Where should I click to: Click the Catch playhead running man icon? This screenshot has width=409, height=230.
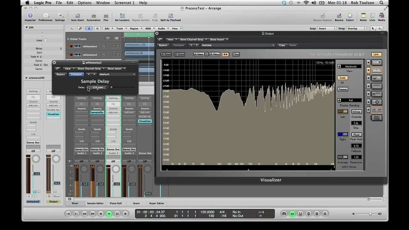89,28
